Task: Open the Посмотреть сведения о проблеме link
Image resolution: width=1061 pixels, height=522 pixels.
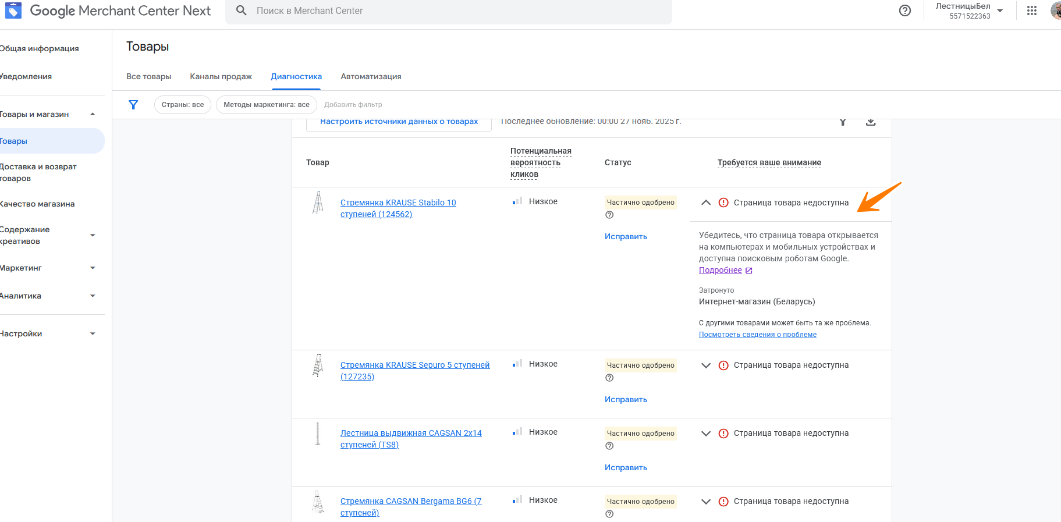Action: [x=757, y=335]
